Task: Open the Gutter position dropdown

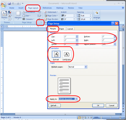Action: click(x=115, y=44)
